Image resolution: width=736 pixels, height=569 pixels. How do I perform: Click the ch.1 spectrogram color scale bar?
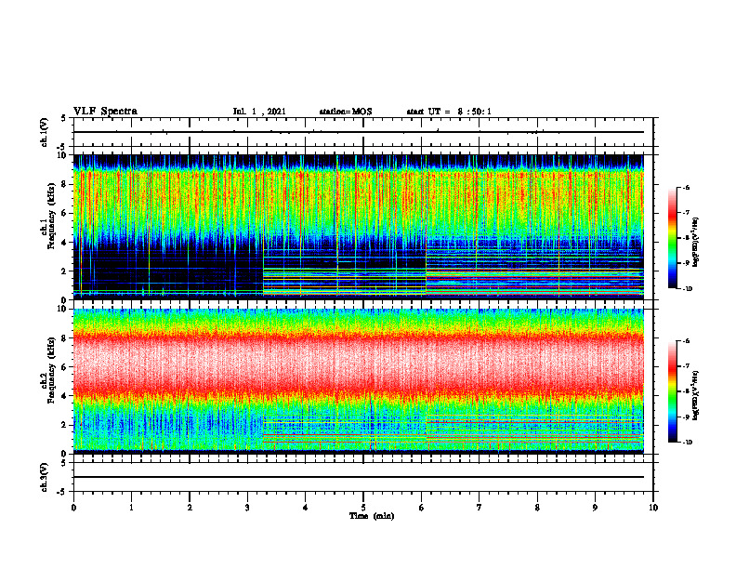point(673,238)
